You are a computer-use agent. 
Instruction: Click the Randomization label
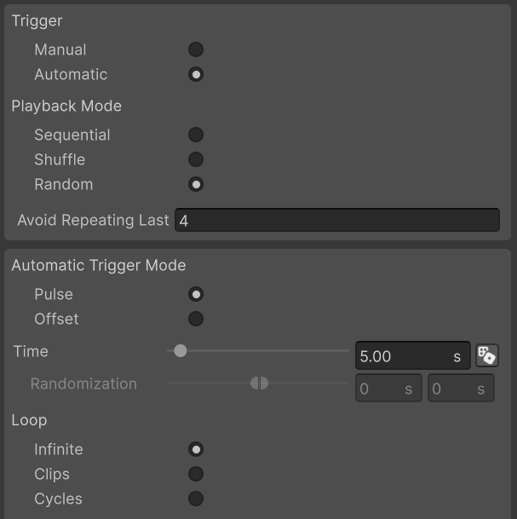(x=83, y=383)
